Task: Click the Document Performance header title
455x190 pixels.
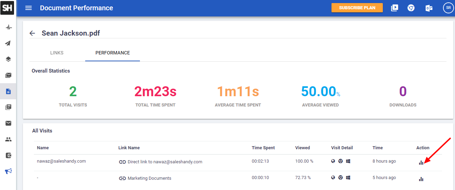Action: tap(76, 8)
